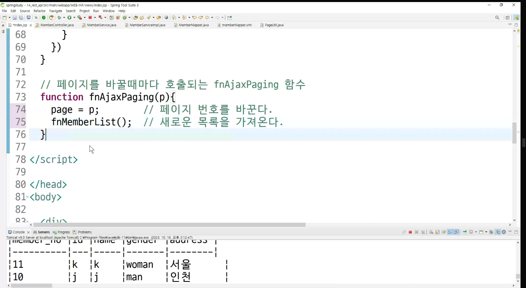Open the Search magnifier icon at toolbar right
526x288 pixels.
tap(497, 18)
